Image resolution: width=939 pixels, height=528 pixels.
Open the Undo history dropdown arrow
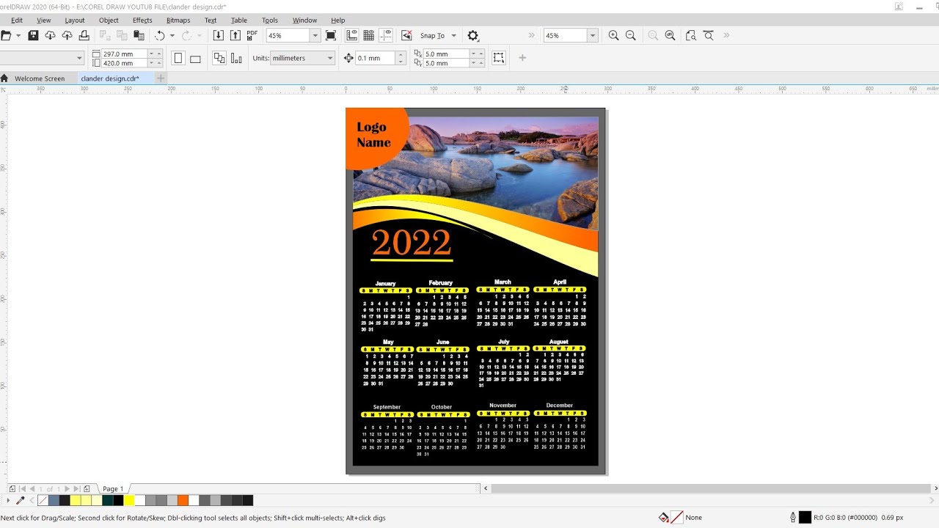[172, 35]
